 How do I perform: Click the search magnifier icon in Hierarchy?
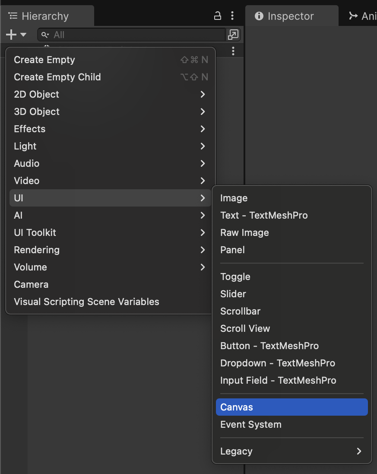point(45,35)
